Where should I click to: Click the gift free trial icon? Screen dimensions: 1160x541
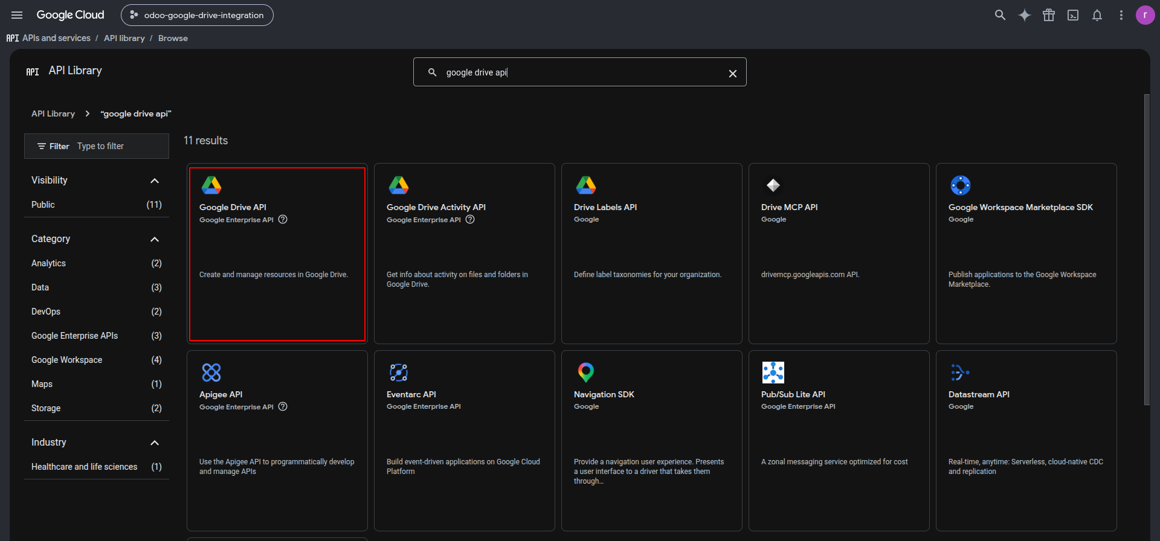pos(1049,15)
